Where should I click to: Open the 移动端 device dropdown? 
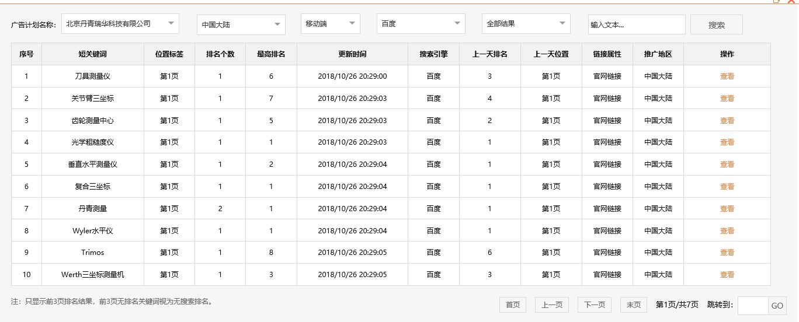click(x=331, y=24)
